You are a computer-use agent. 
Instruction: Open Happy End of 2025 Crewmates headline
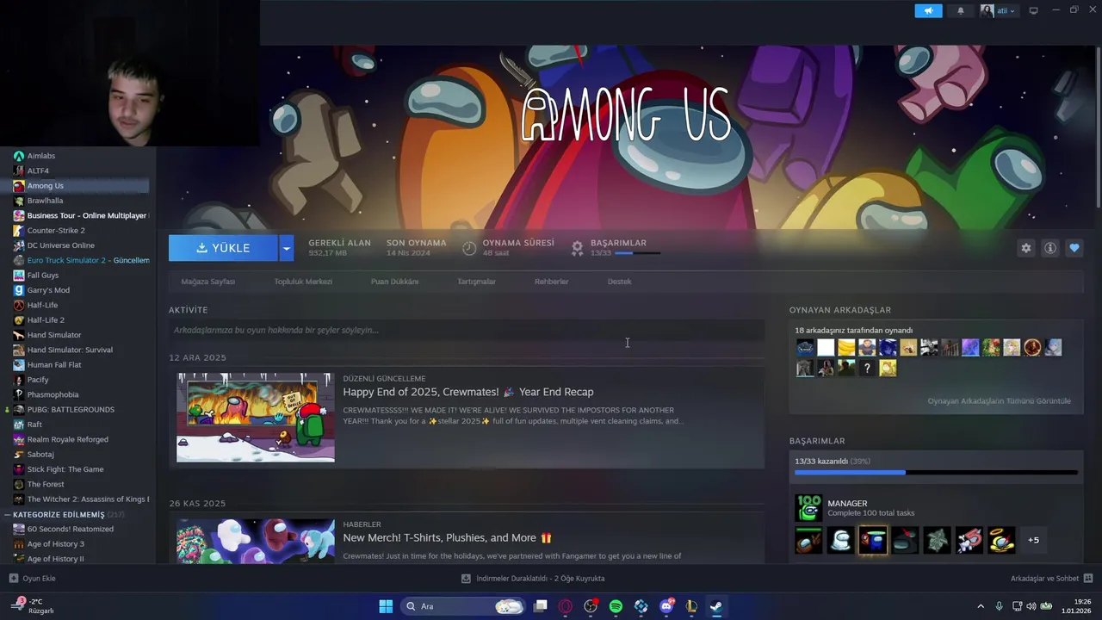coord(467,392)
